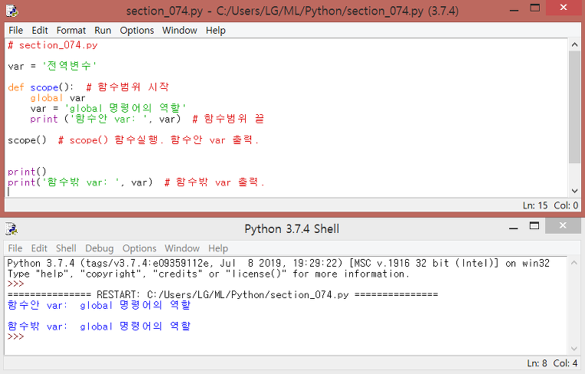Screen dimensions: 585x374
Task: Open the Help menu in the Python Shell
Action: pos(218,248)
